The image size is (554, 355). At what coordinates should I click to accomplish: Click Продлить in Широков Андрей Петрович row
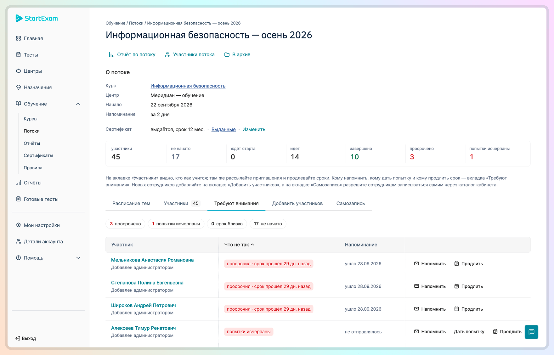[469, 309]
